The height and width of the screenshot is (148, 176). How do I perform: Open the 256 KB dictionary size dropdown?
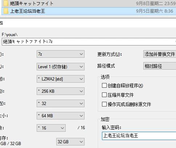[x=61, y=91]
